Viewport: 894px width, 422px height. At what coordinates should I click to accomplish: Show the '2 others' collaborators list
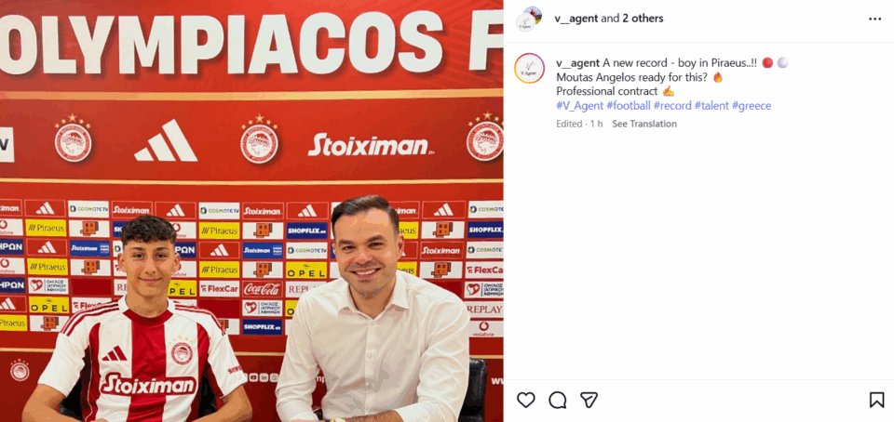pos(643,19)
